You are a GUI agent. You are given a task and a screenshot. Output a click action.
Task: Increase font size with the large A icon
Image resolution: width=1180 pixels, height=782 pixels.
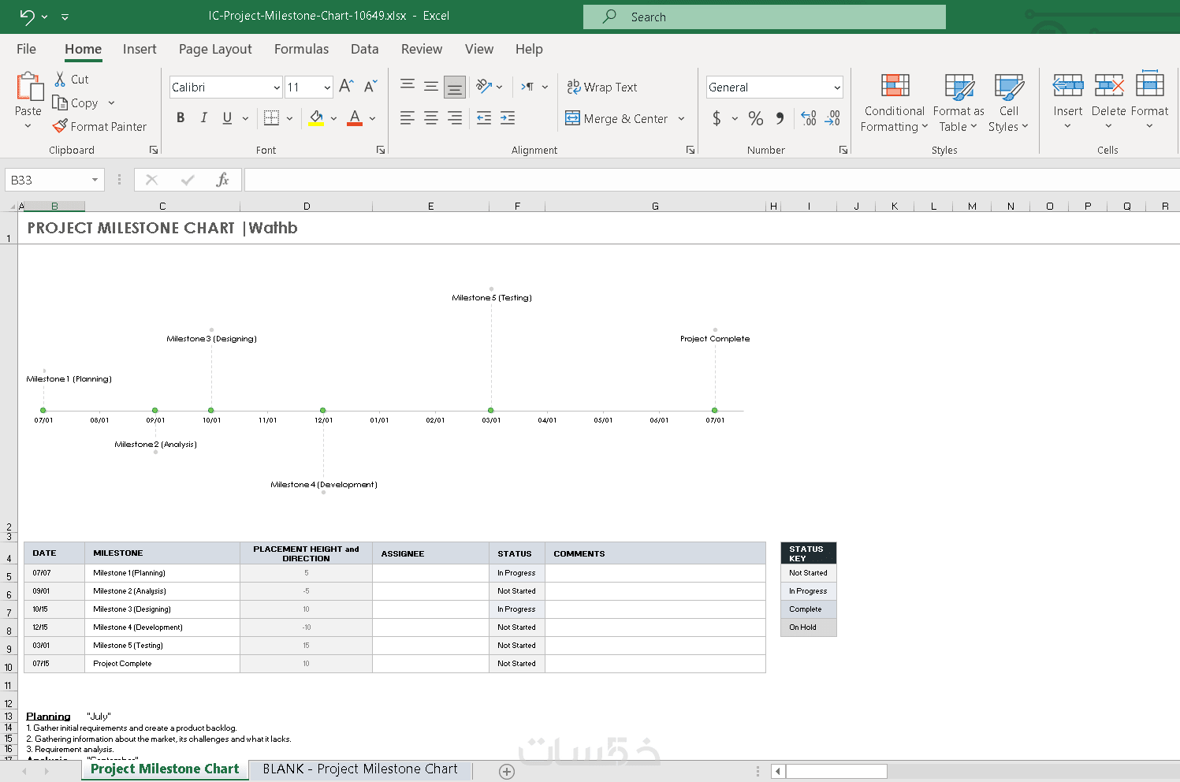[x=346, y=87]
